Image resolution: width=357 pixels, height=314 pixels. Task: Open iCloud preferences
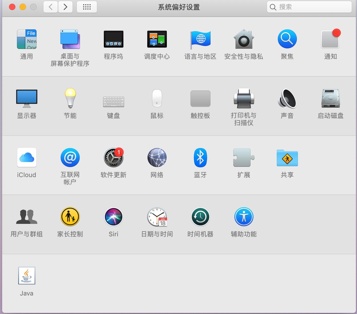click(x=27, y=158)
